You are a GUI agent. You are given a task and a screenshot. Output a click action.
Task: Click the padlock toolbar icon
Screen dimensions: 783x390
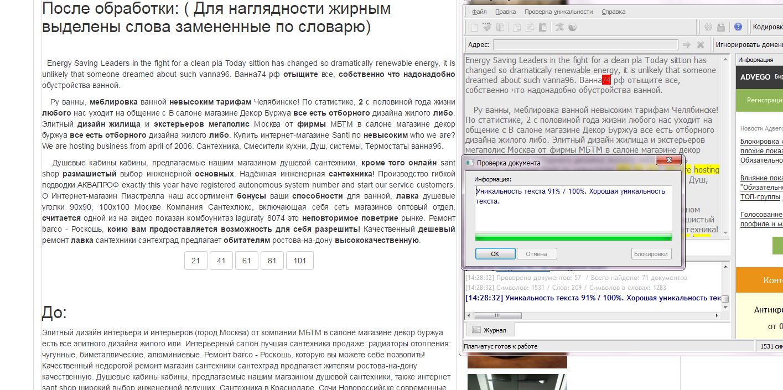[x=721, y=27]
